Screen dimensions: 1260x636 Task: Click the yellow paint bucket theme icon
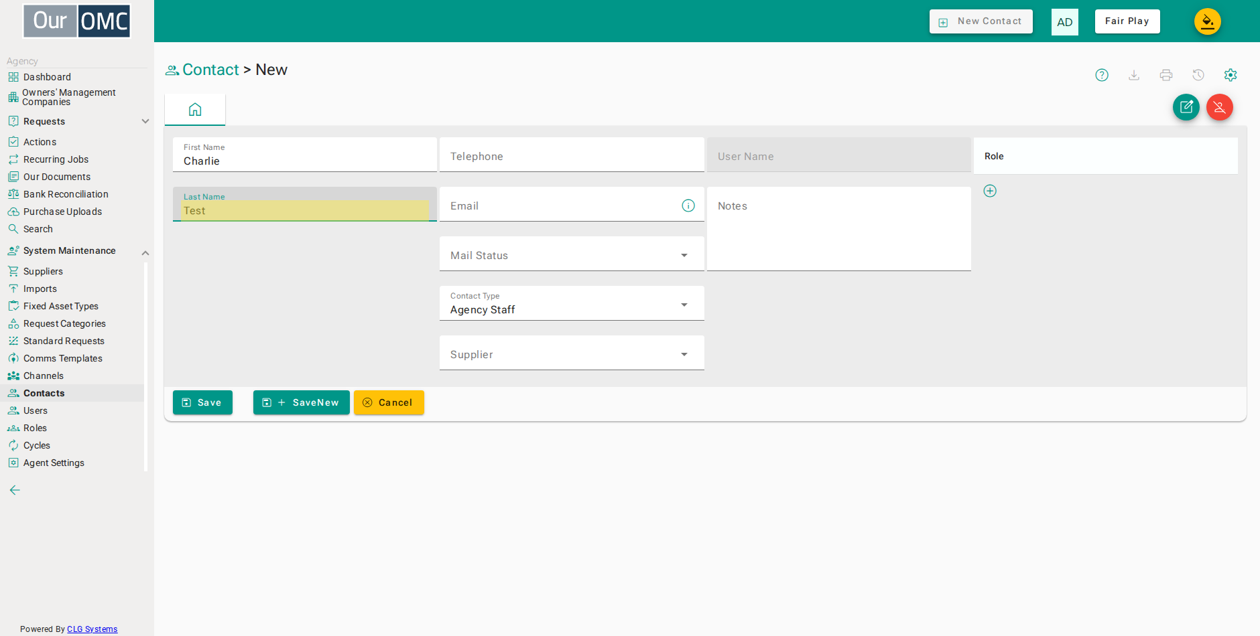pyautogui.click(x=1208, y=21)
